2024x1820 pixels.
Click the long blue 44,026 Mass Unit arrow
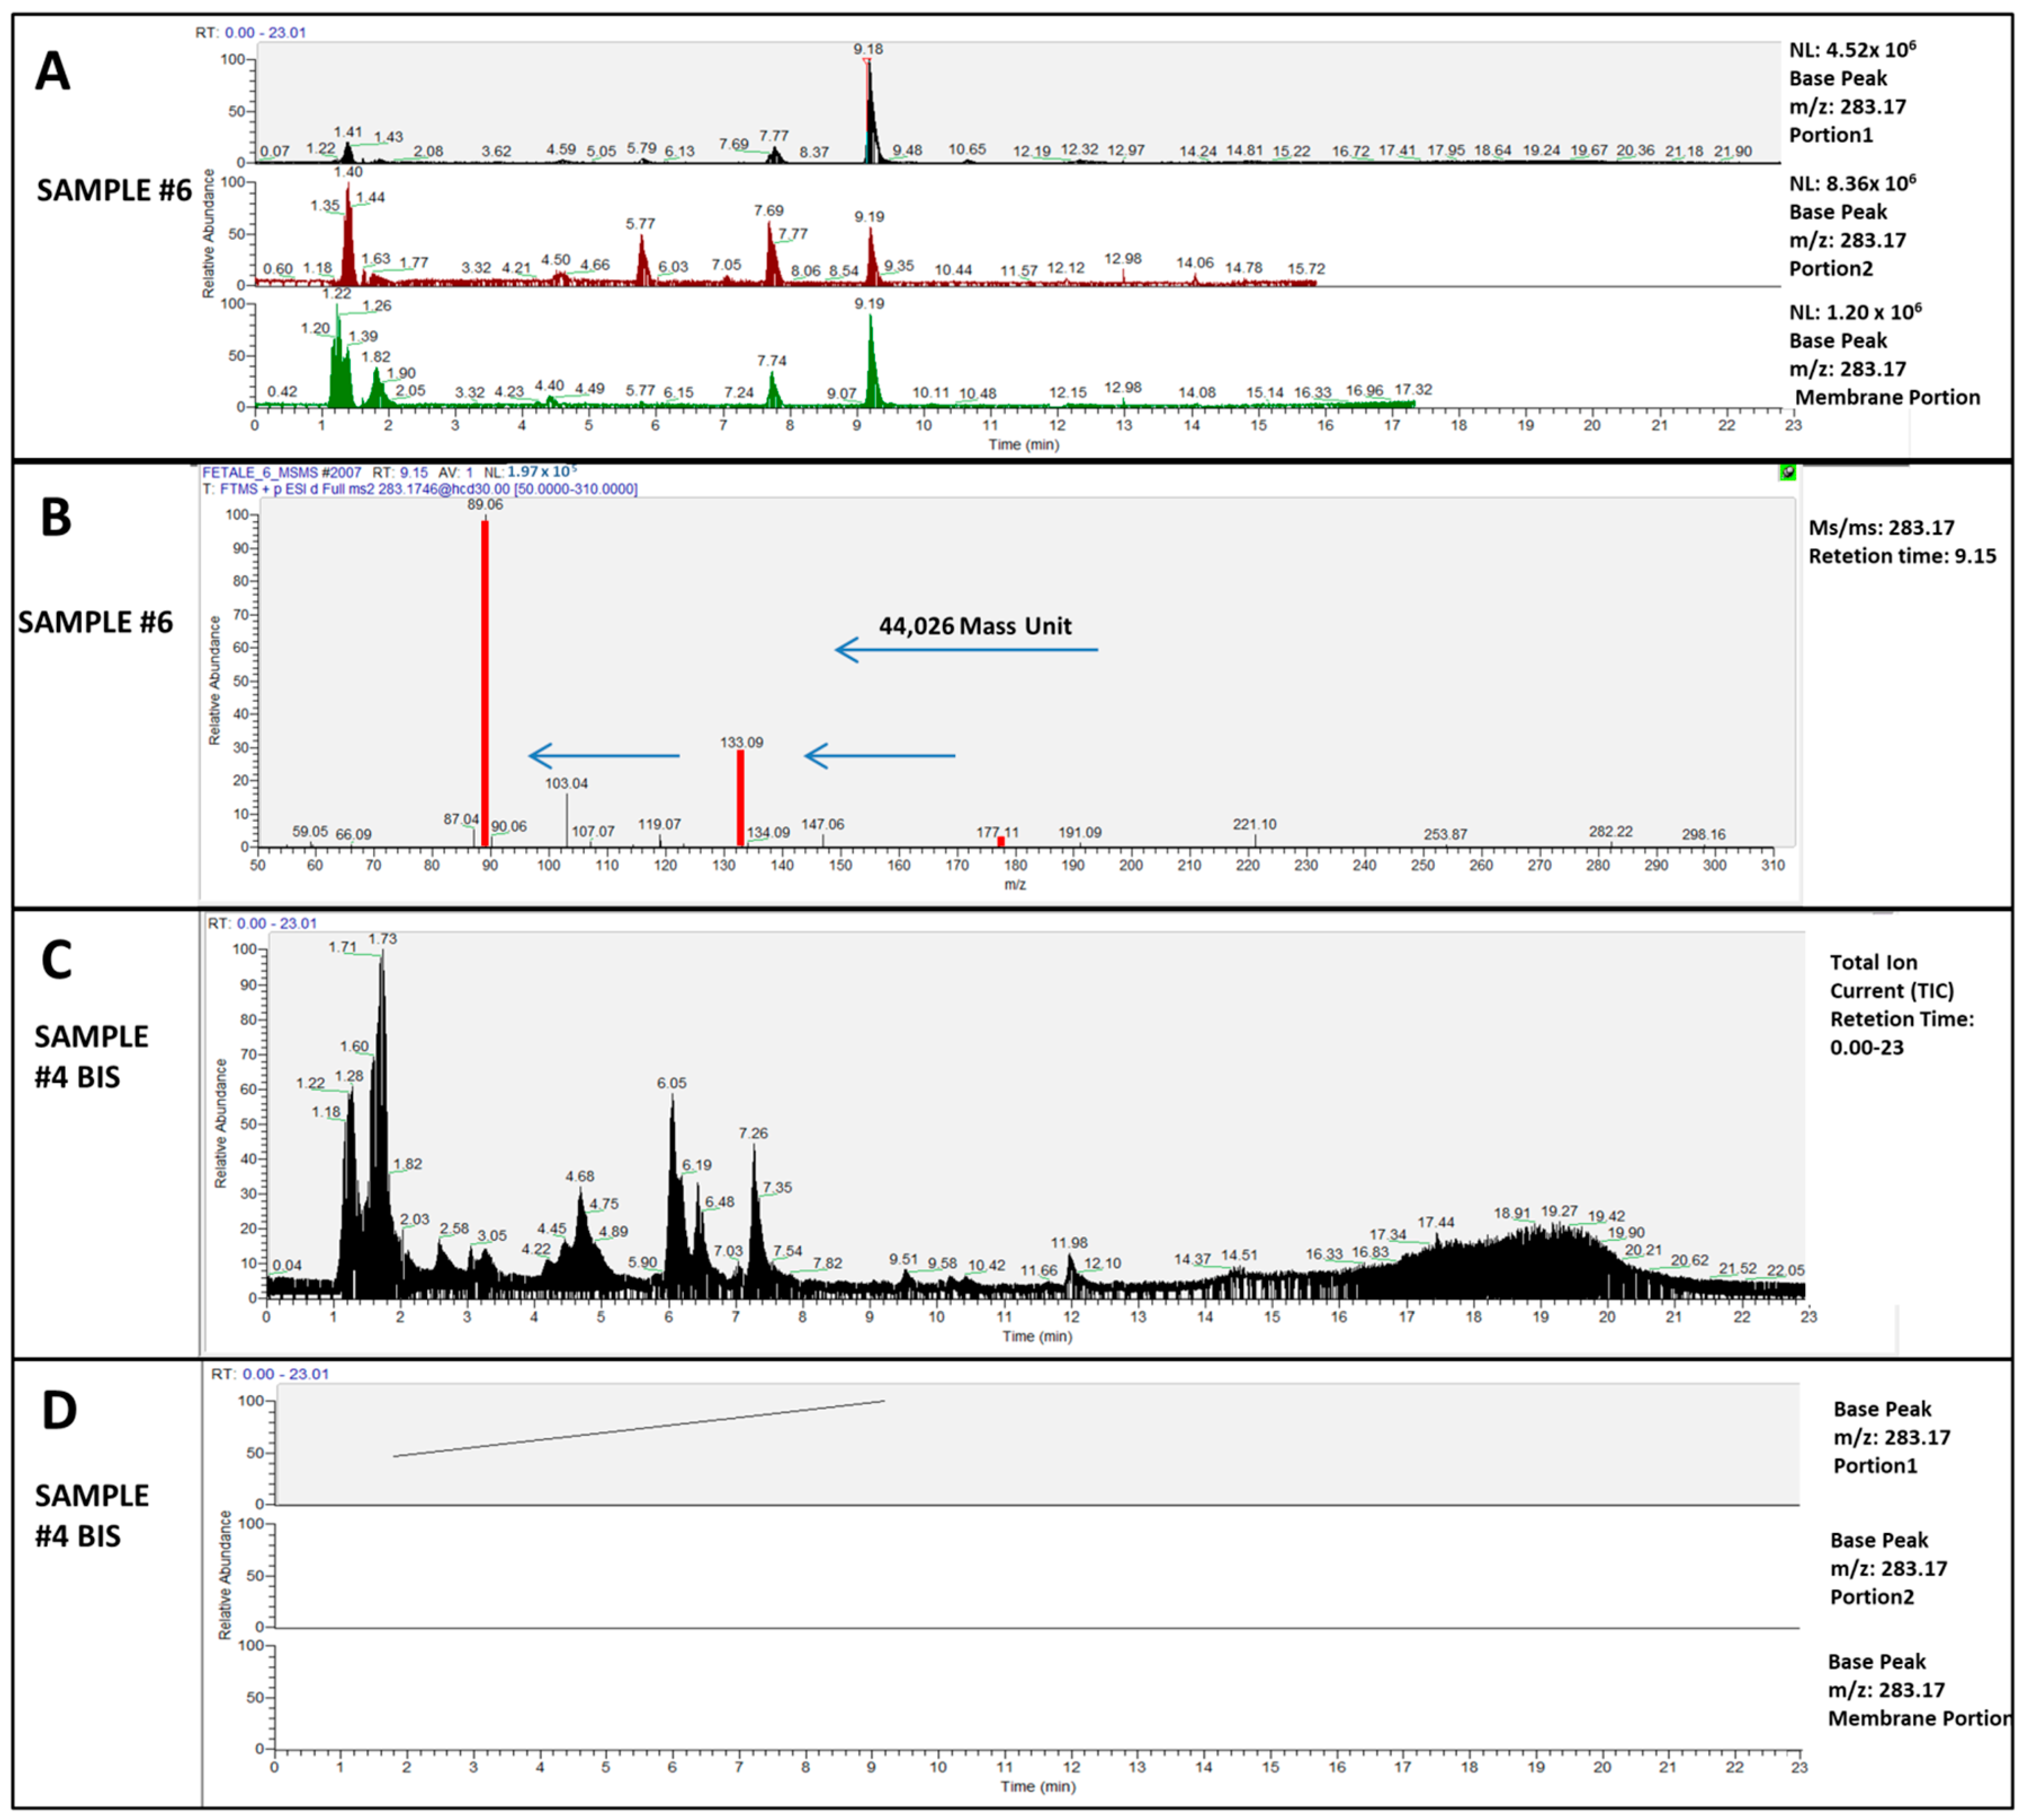point(966,650)
